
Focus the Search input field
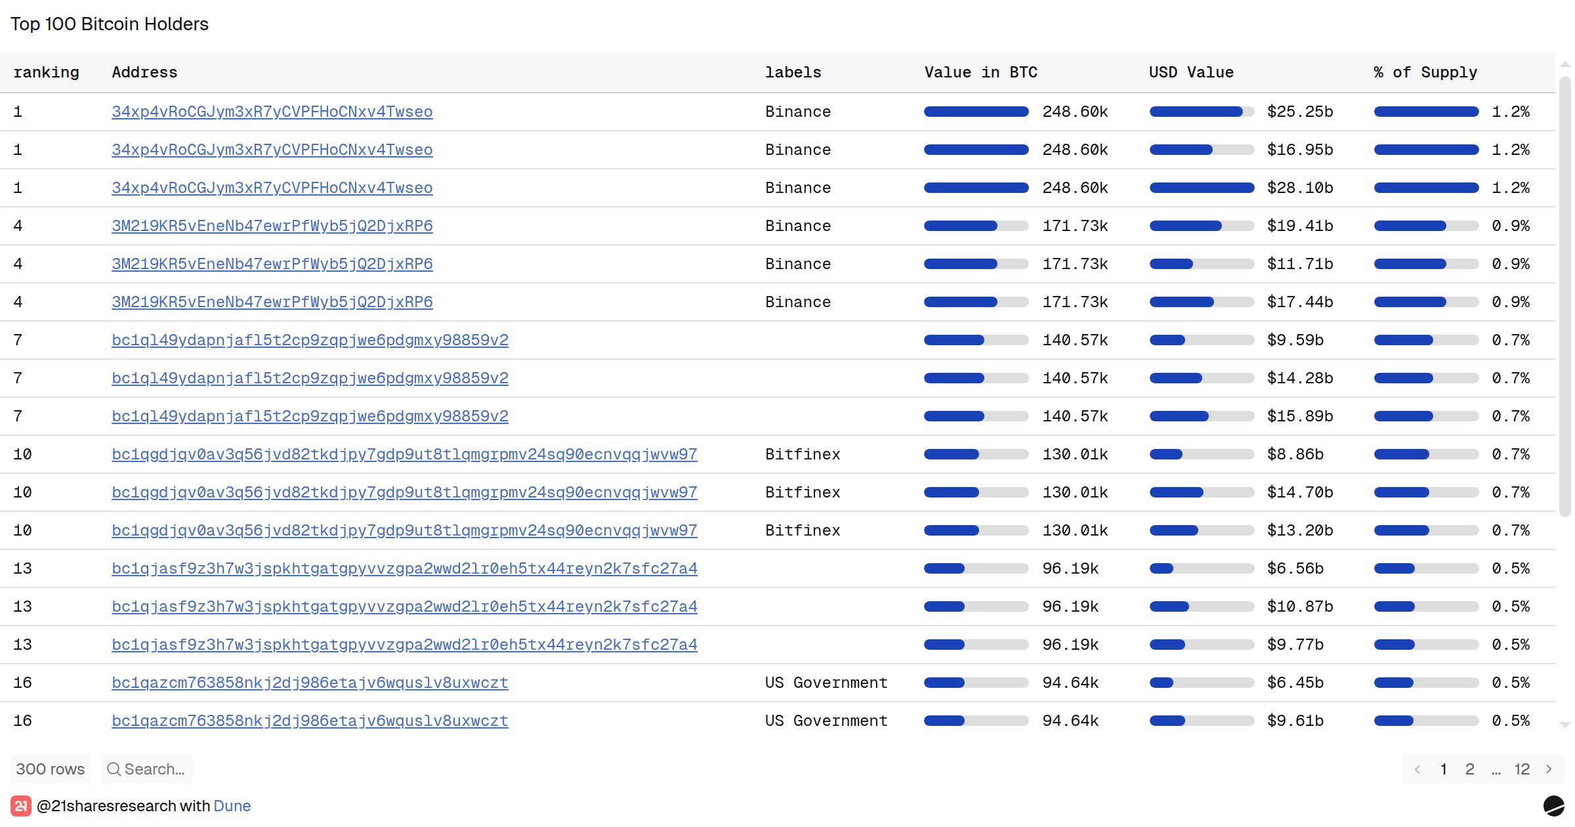click(x=155, y=769)
